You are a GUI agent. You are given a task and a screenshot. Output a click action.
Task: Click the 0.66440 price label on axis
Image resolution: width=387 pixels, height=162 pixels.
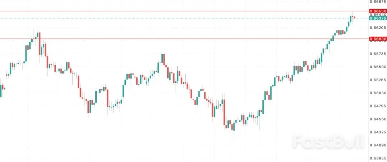tap(377, 15)
